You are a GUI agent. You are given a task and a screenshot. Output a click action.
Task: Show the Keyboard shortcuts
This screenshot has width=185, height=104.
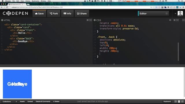point(167,101)
